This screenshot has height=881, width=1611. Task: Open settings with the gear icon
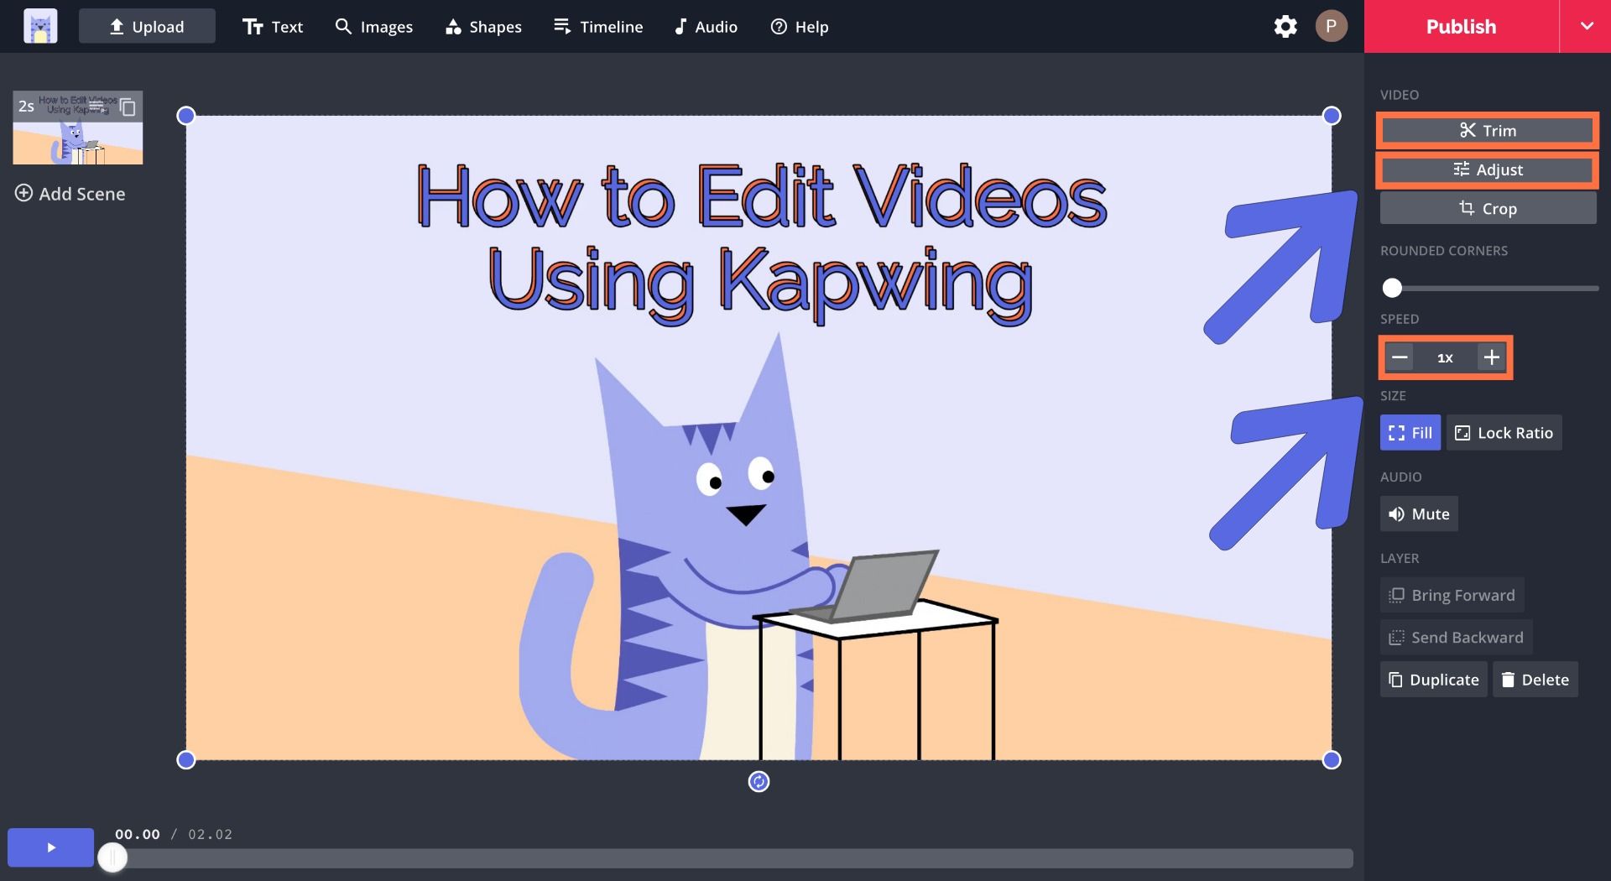pyautogui.click(x=1285, y=27)
